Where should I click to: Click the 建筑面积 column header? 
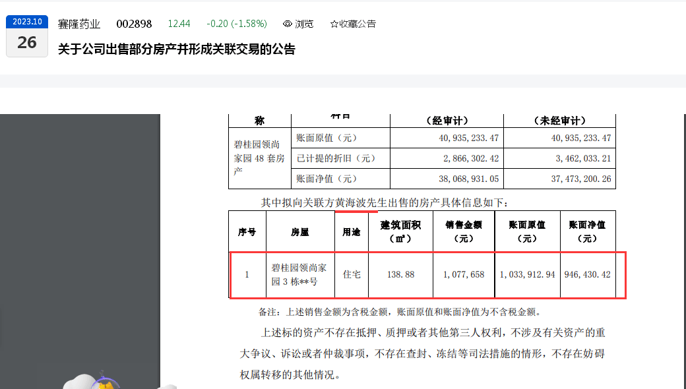coord(401,231)
